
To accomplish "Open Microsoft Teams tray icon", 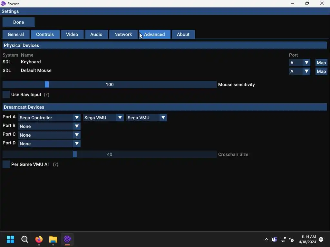I will point(274,239).
